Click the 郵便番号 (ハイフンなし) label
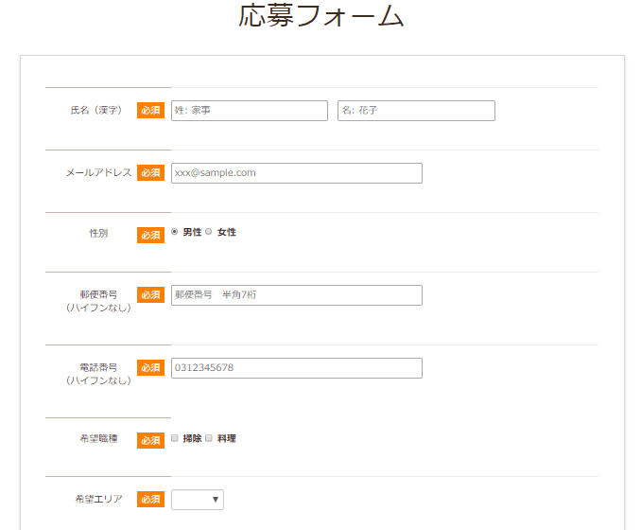 98,301
